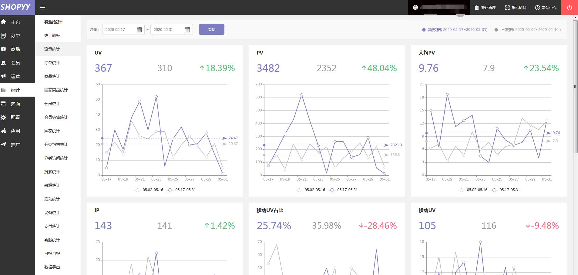The width and height of the screenshot is (578, 275).
Task: Open 分类访问统计 page
Action: (56, 158)
